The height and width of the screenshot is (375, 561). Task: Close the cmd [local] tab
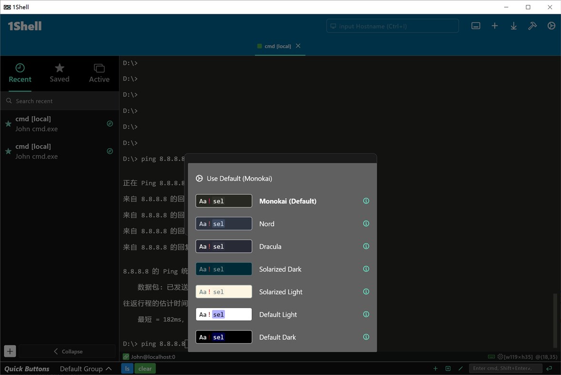298,46
